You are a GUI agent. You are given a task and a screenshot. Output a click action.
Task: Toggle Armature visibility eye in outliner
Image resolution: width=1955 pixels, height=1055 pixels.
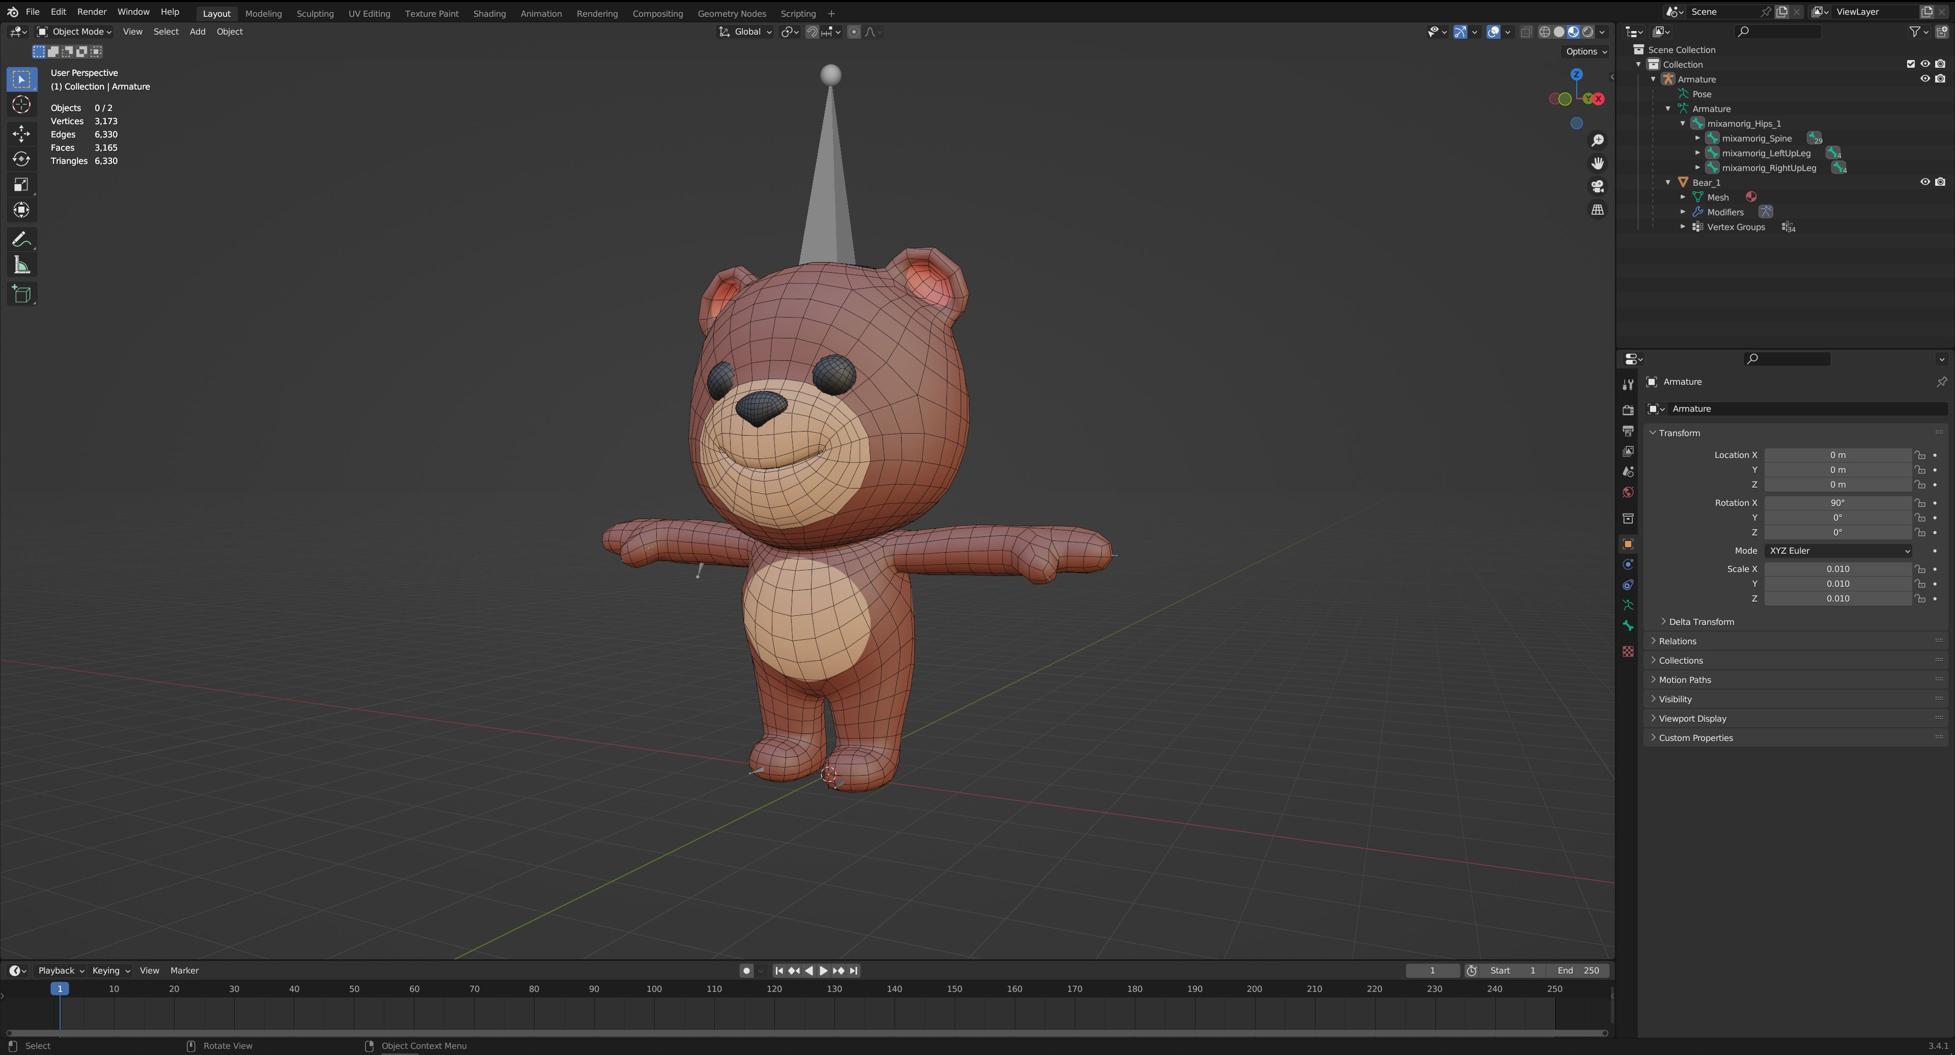tap(1924, 79)
